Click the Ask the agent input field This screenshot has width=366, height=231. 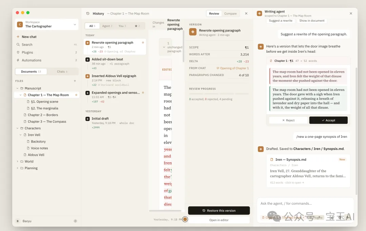pos(305,204)
